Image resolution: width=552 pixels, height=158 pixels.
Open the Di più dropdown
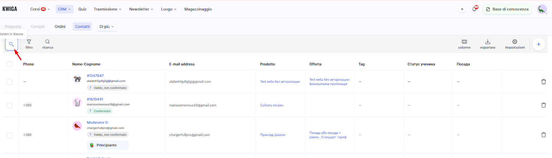(x=107, y=27)
